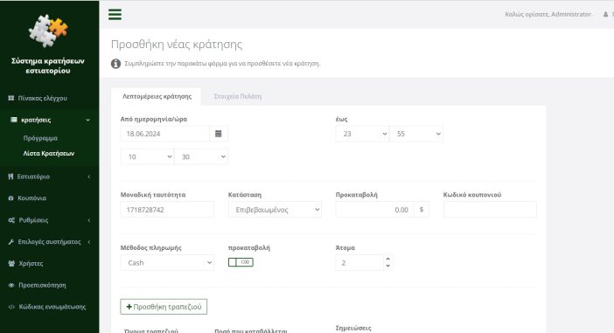
Task: Switch to Στοιχεία Πελάτη tab
Action: click(237, 96)
